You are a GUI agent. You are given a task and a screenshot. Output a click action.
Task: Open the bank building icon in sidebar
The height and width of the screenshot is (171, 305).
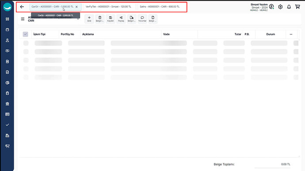pos(8,104)
